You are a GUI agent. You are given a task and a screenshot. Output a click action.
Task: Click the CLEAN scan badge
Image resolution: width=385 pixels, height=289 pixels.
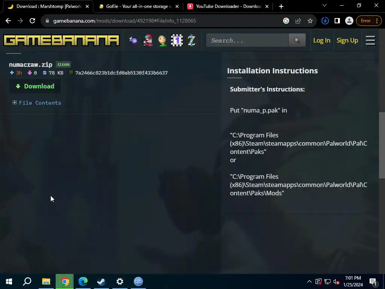pos(63,65)
